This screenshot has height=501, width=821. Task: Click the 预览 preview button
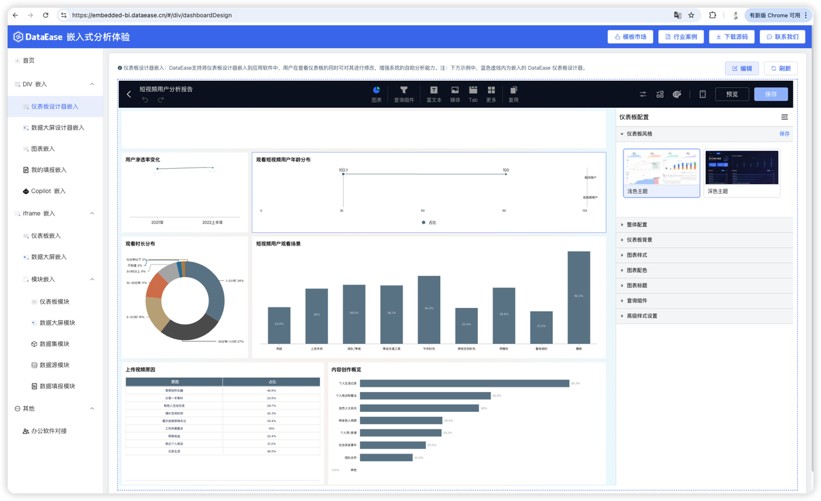732,94
